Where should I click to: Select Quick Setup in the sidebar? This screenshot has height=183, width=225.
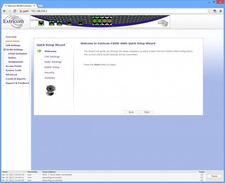coord(12,41)
